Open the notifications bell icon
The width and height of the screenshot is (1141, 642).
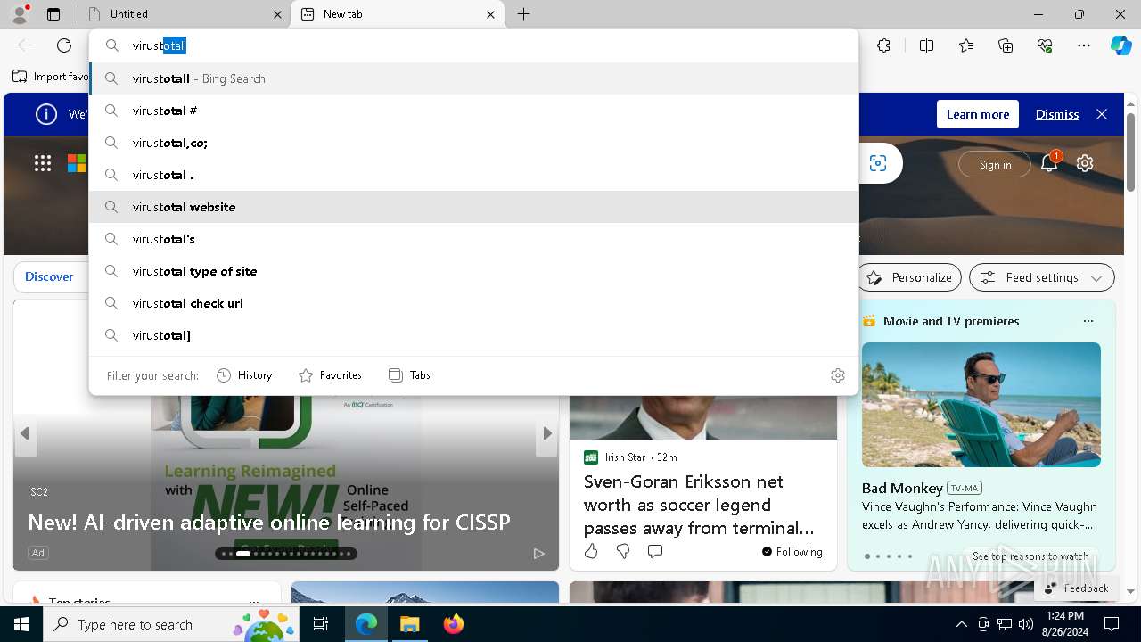click(x=1049, y=163)
